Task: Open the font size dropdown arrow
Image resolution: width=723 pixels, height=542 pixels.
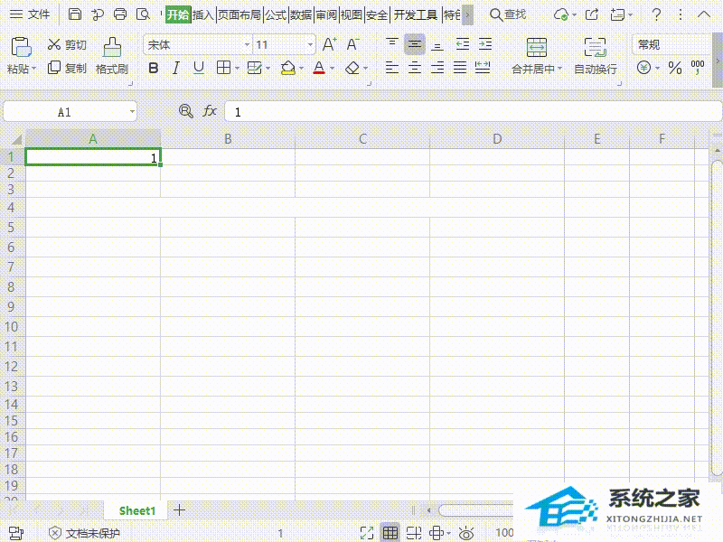Action: [x=310, y=44]
